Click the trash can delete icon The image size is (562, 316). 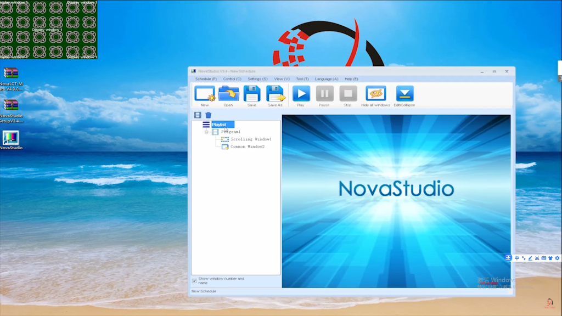pos(208,115)
